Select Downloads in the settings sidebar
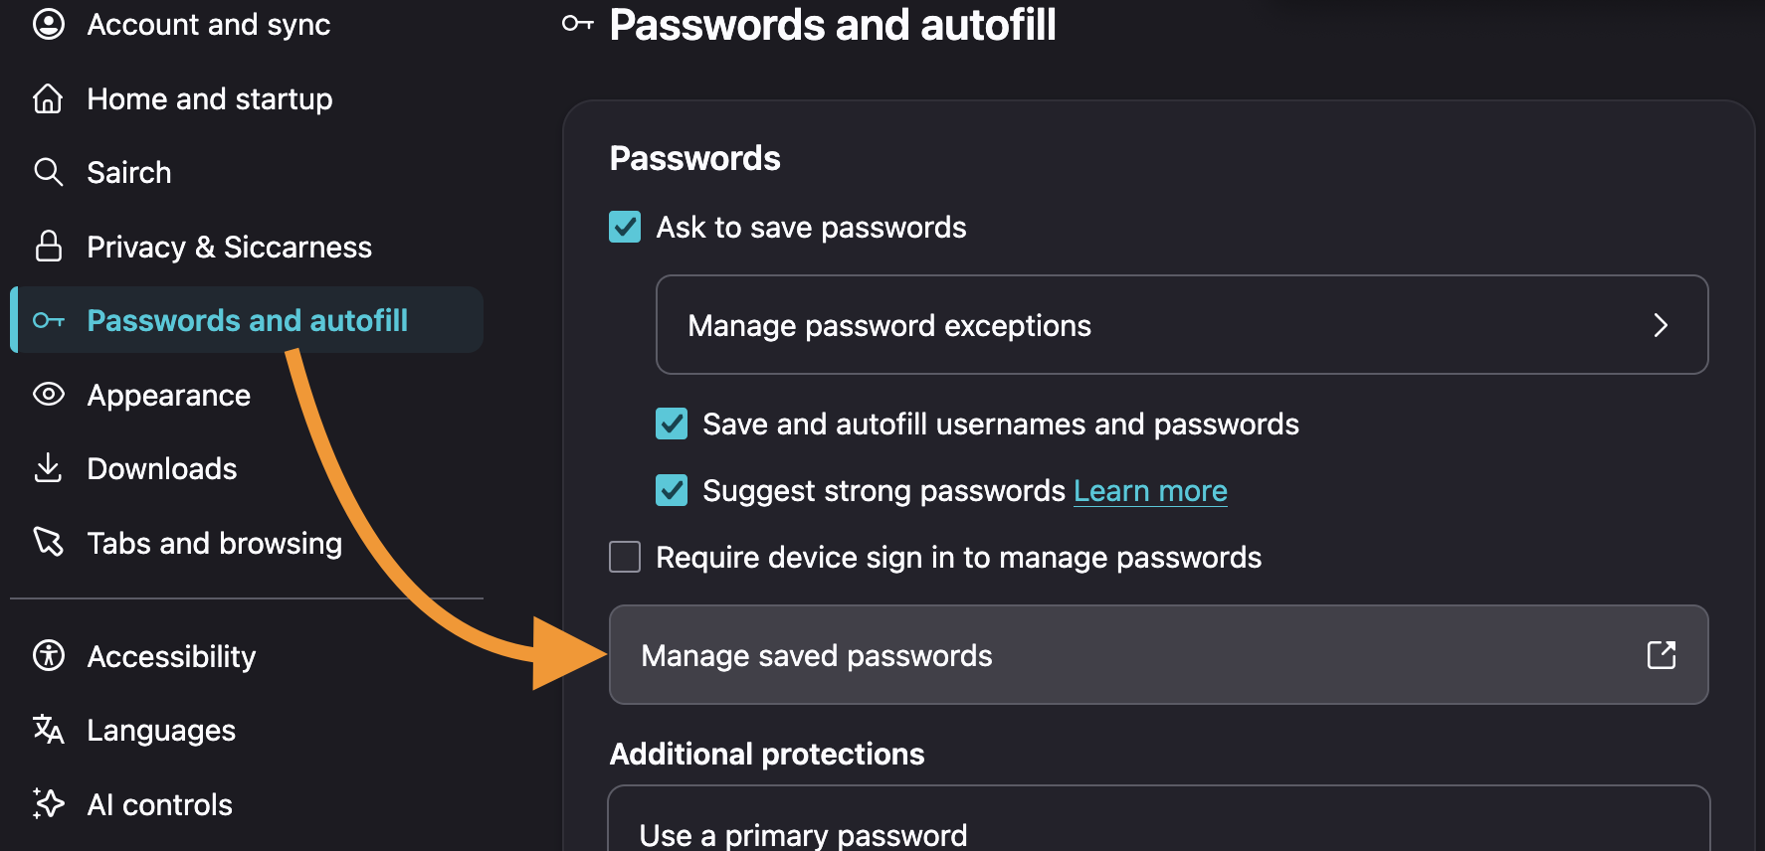 click(x=162, y=468)
